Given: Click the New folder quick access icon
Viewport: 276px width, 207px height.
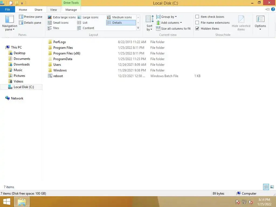Looking at the screenshot, I should tap(17, 3).
